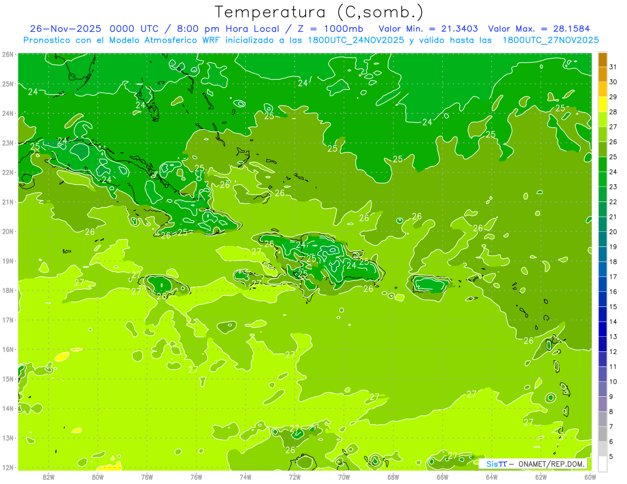The width and height of the screenshot is (627, 484).
Task: Select the light gray legend segment between 5 and 6
Action: (x=602, y=449)
